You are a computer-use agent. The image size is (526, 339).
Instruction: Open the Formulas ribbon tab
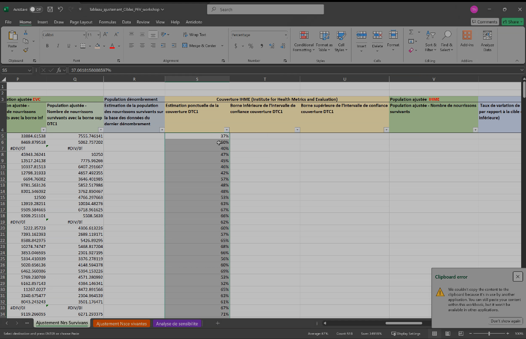pyautogui.click(x=107, y=22)
